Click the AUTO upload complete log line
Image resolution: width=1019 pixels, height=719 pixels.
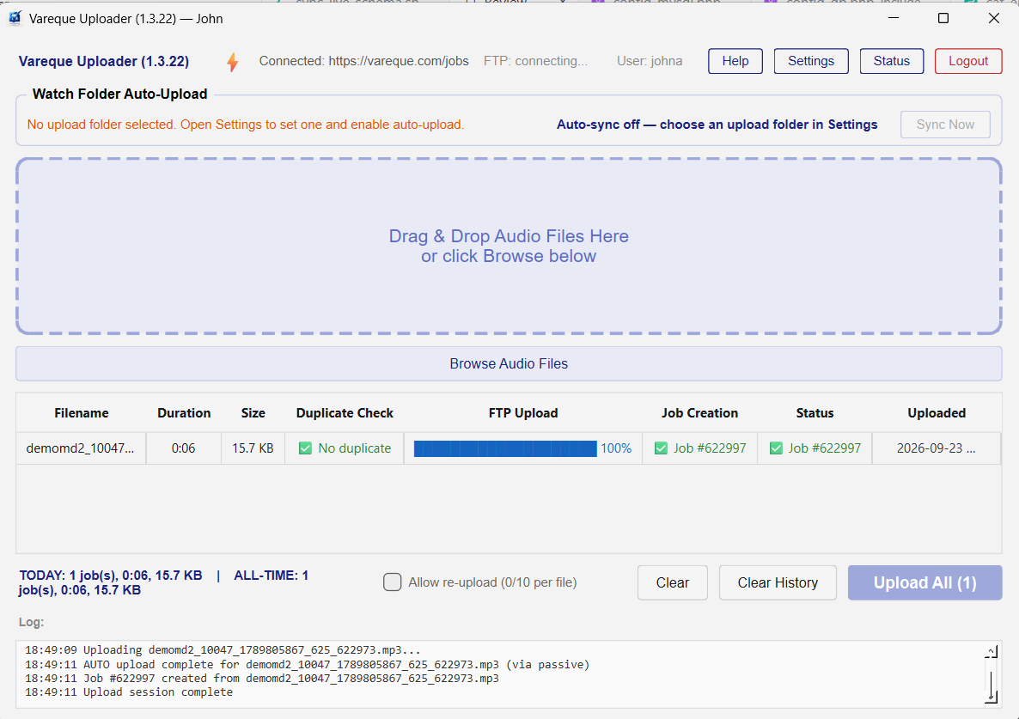coord(307,665)
